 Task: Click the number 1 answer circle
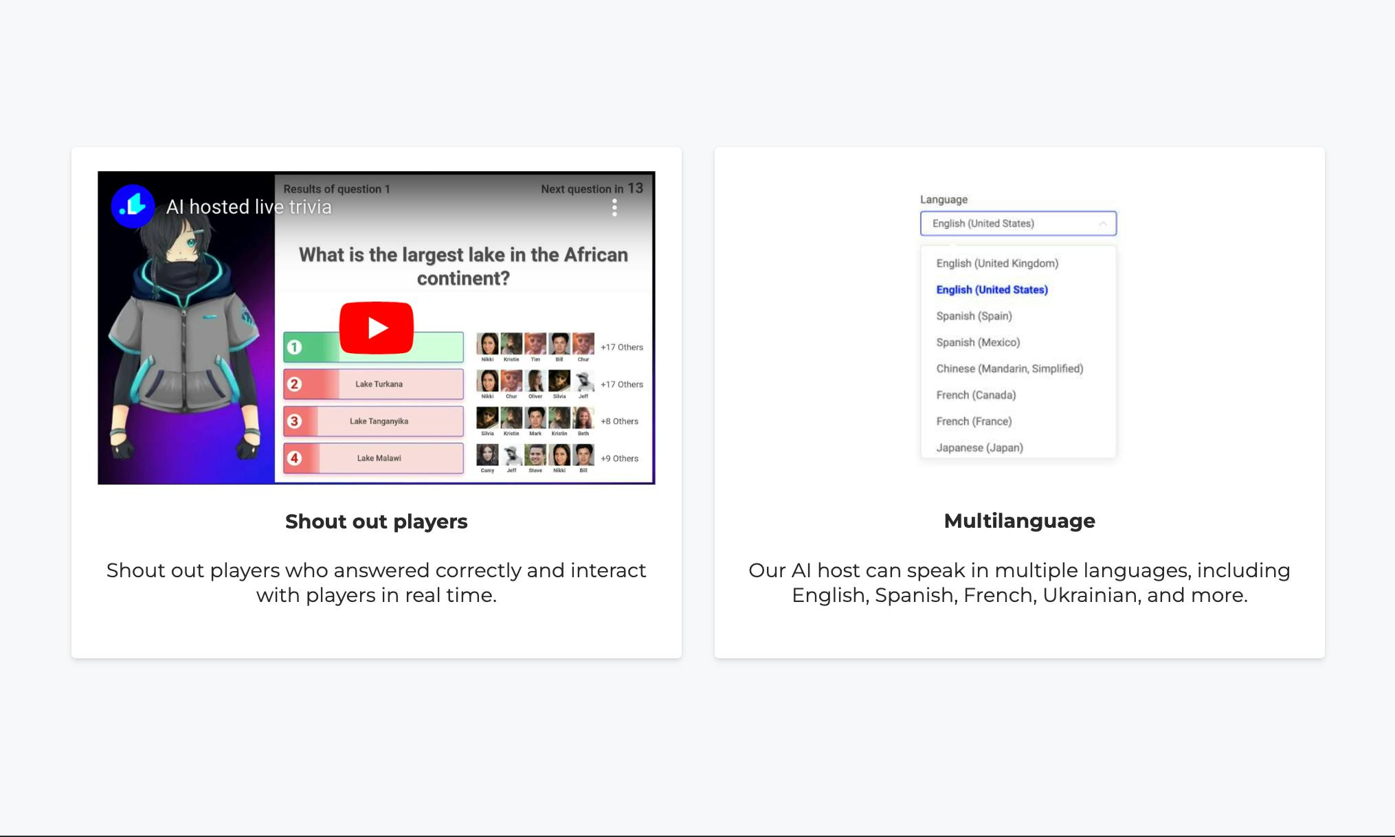click(294, 347)
